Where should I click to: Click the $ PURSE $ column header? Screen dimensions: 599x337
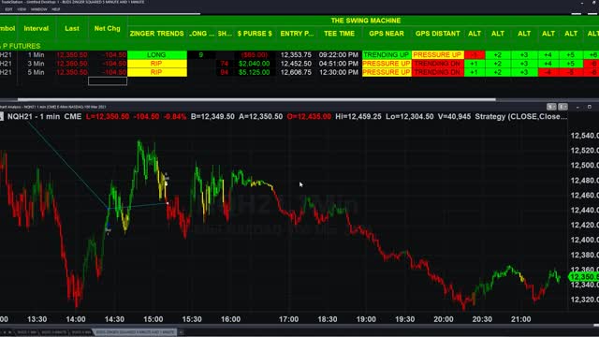pos(255,34)
